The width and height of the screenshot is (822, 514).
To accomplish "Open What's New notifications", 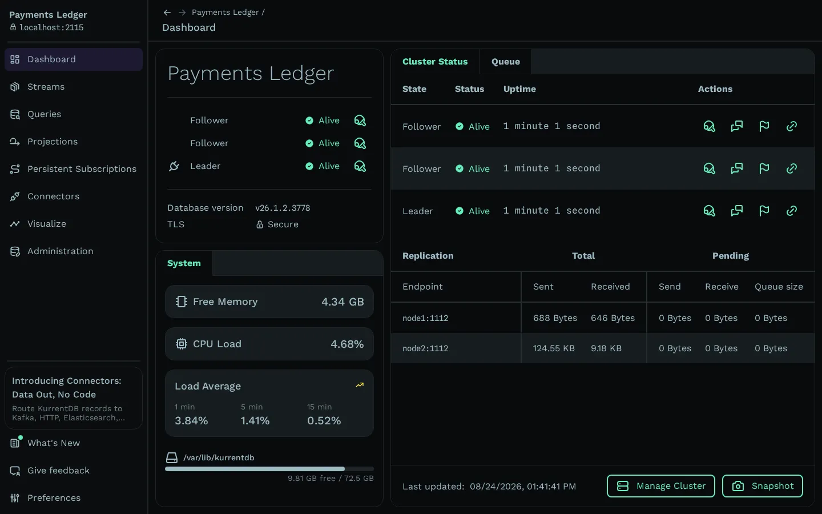I will coord(74,443).
